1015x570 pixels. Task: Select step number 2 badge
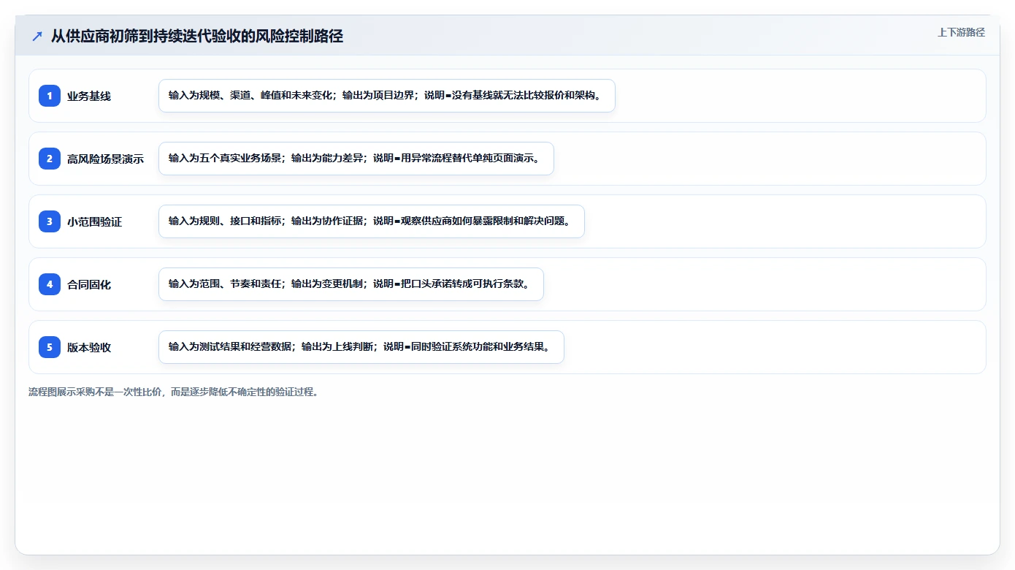pos(50,159)
